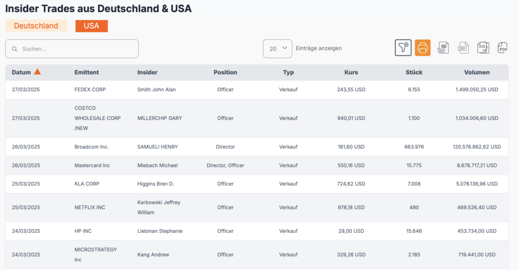Viewport: 519px width, 270px height.
Task: Click the orange print icon
Action: click(423, 48)
